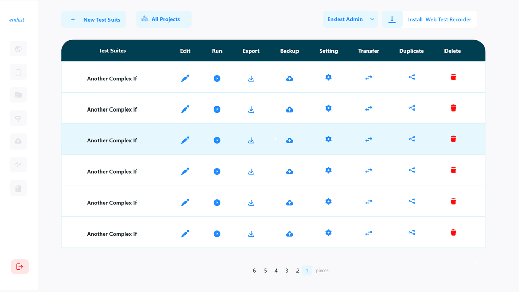
Task: Open the globe icon in sidebar
Action: (18, 49)
